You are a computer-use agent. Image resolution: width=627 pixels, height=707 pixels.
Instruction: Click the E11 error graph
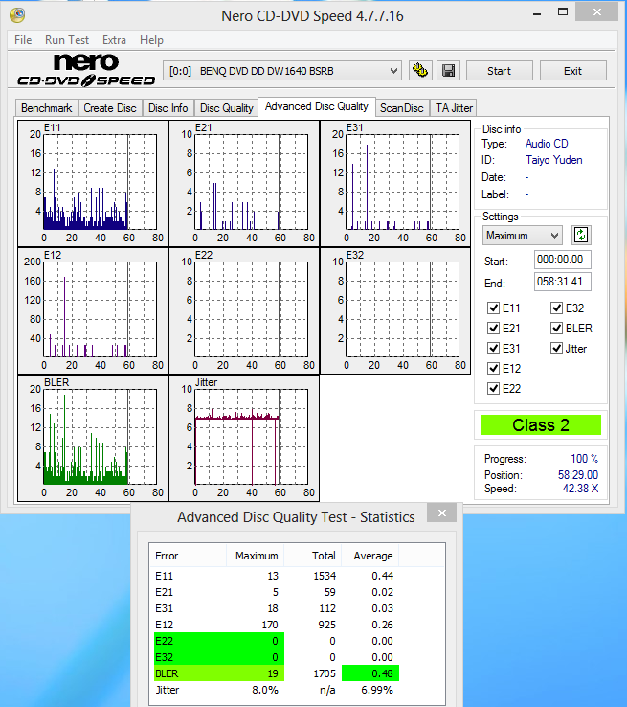(93, 183)
